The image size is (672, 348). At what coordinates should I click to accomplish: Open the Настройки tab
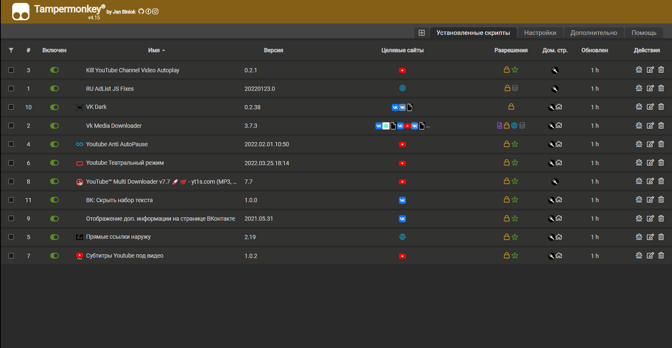pos(540,32)
